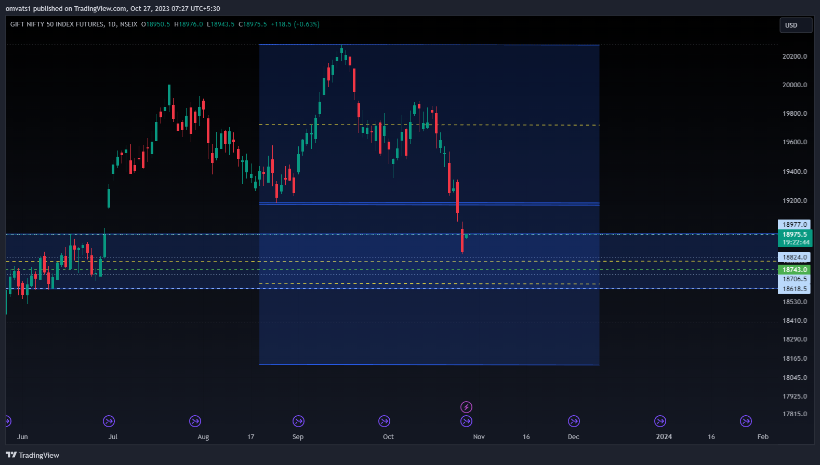Click the Close value C18975.5
The height and width of the screenshot is (465, 820).
(253, 24)
